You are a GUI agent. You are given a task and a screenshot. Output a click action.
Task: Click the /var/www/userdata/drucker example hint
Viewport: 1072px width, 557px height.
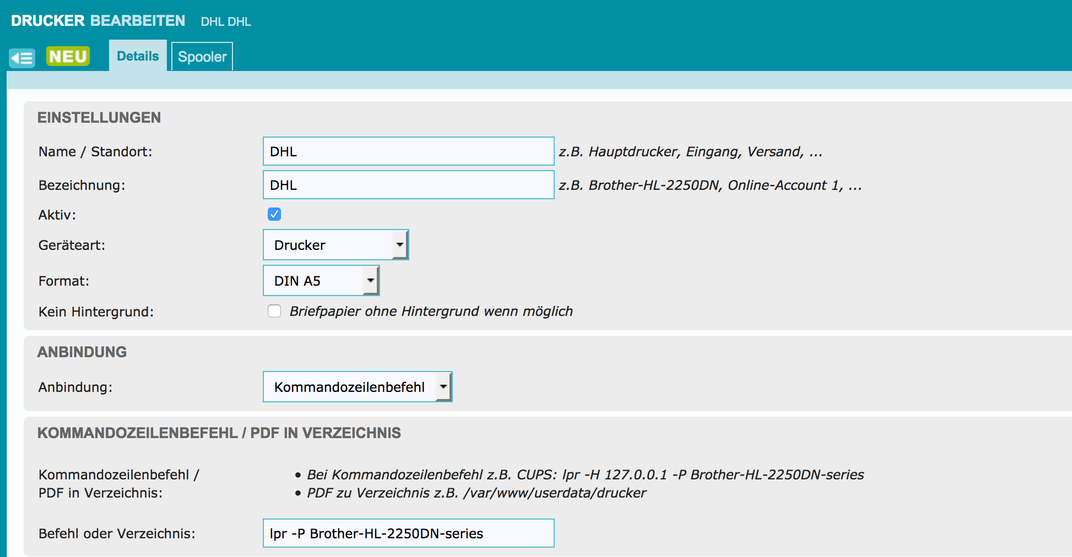point(477,493)
